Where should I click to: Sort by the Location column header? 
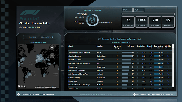pyautogui.click(x=99, y=46)
